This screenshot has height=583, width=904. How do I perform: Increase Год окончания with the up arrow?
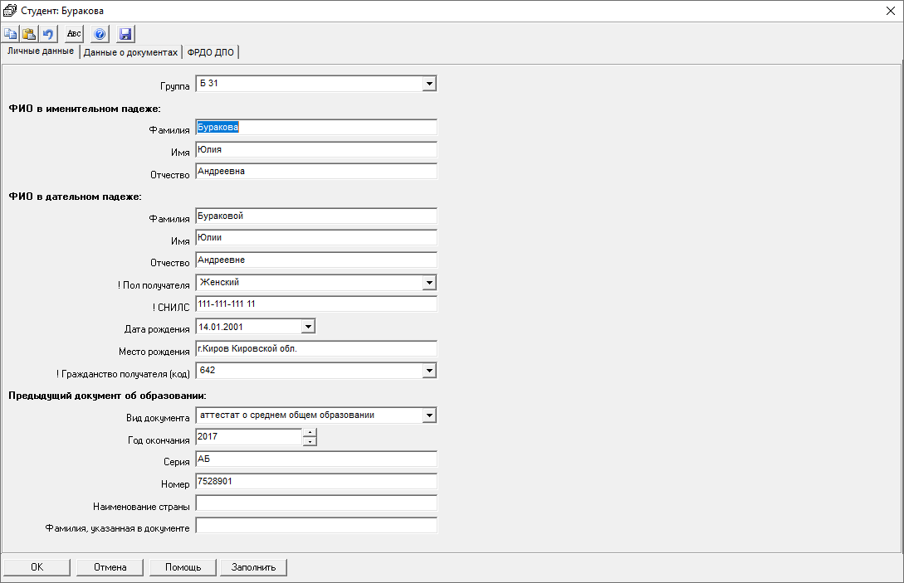(x=310, y=433)
